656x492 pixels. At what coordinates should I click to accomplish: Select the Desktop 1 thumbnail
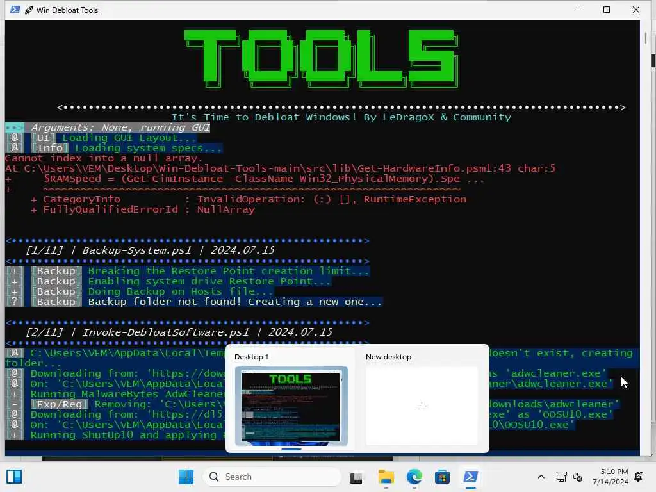click(x=291, y=406)
